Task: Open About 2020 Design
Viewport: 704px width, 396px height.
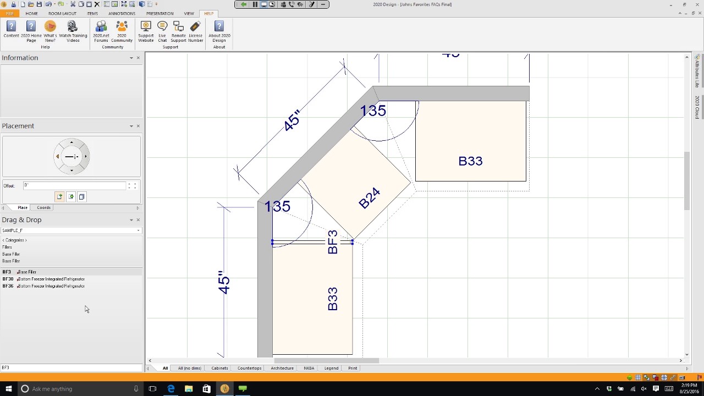Action: click(219, 31)
